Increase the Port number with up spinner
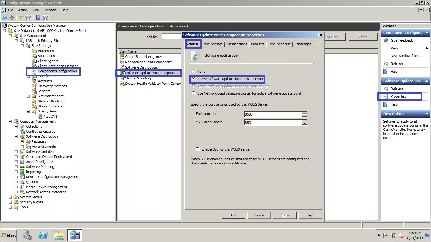This screenshot has width=431, height=242. (x=304, y=113)
